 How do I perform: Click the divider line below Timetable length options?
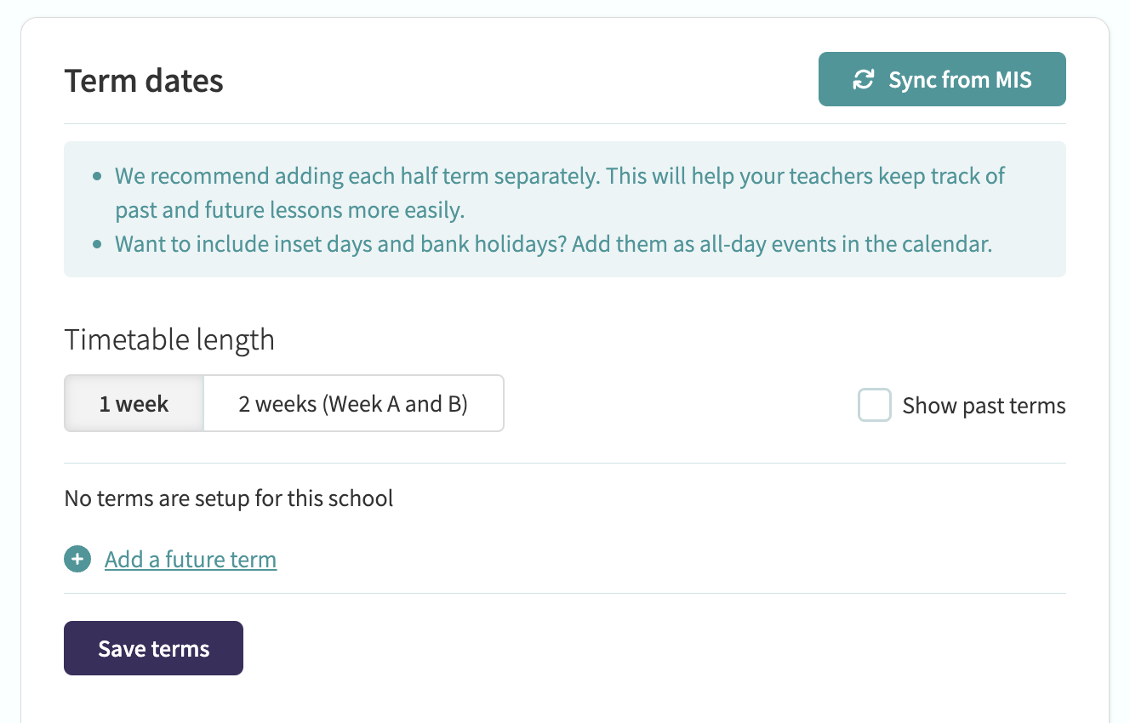tap(564, 464)
